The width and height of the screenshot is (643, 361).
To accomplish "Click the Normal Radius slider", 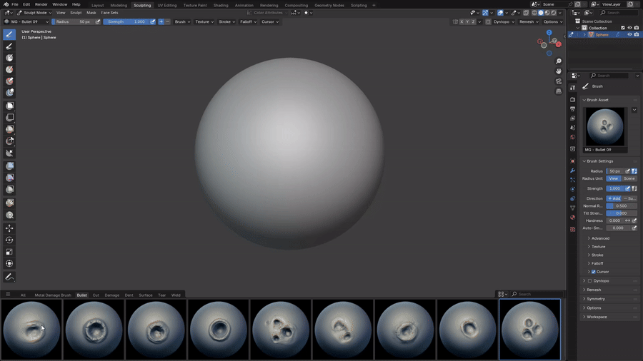I will 622,206.
